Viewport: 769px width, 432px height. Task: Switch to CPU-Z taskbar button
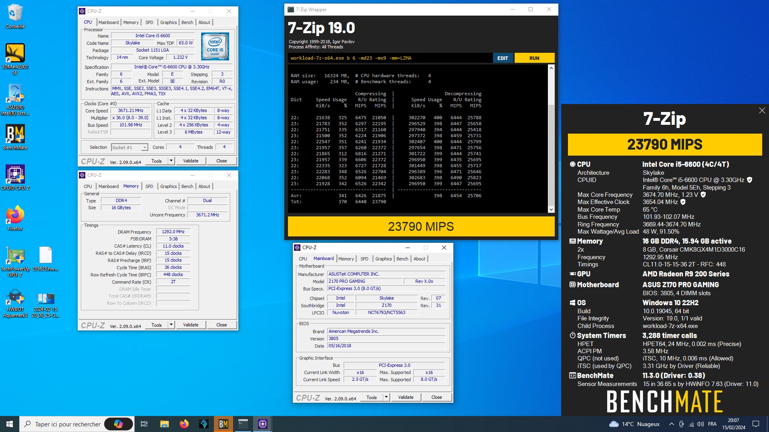point(262,424)
